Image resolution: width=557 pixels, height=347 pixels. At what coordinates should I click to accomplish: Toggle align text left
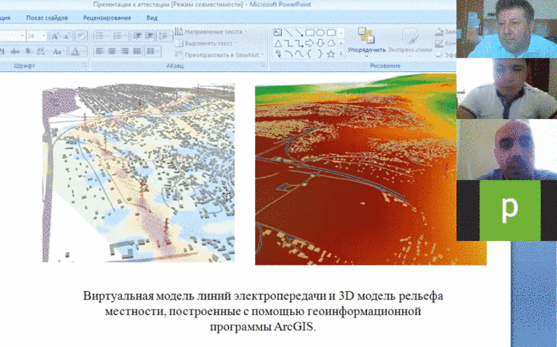click(x=99, y=51)
